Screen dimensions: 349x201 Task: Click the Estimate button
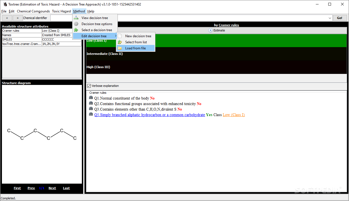tap(217, 30)
